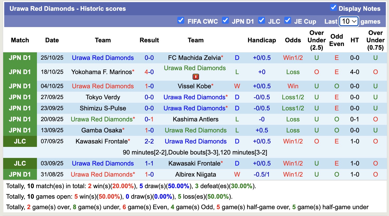Image resolution: width=389 pixels, height=216 pixels.
Task: Click the 2-2 result of the Kawasaki match
Action: click(149, 141)
